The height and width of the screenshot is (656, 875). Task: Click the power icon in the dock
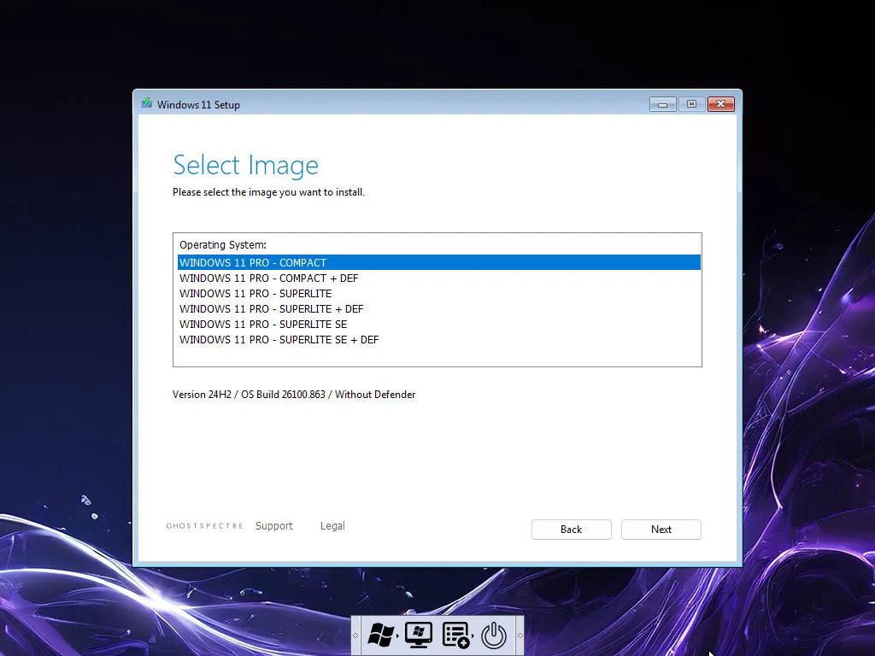point(494,635)
